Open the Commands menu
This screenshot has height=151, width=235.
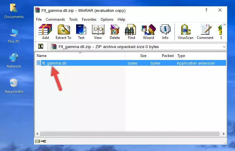(x=55, y=19)
